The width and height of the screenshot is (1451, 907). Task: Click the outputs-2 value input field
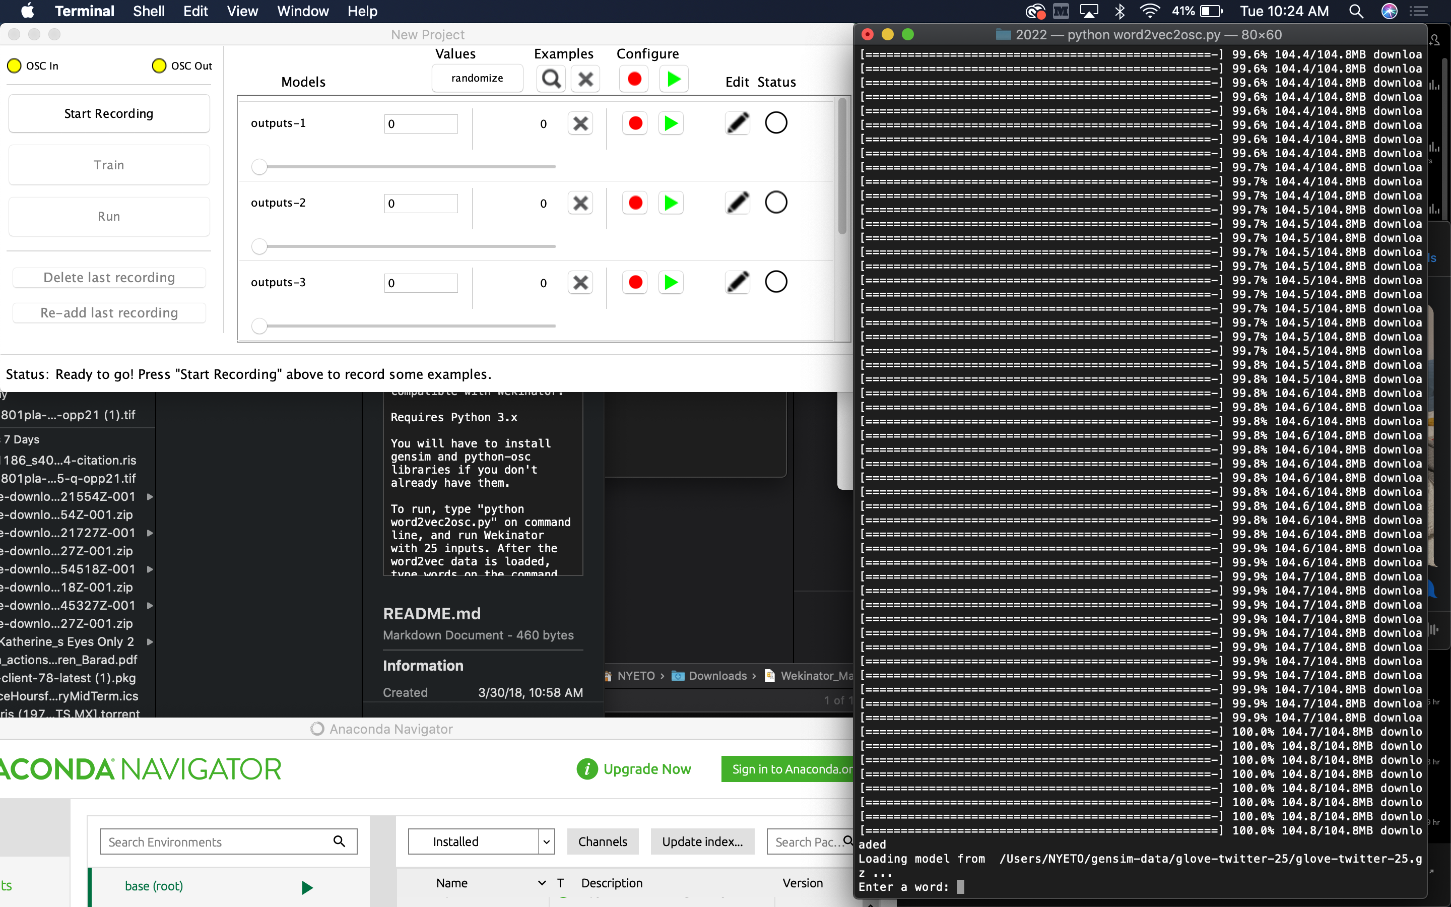(x=421, y=204)
